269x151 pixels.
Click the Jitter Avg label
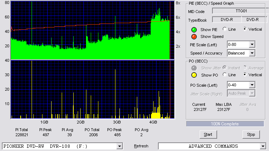pyautogui.click(x=248, y=104)
